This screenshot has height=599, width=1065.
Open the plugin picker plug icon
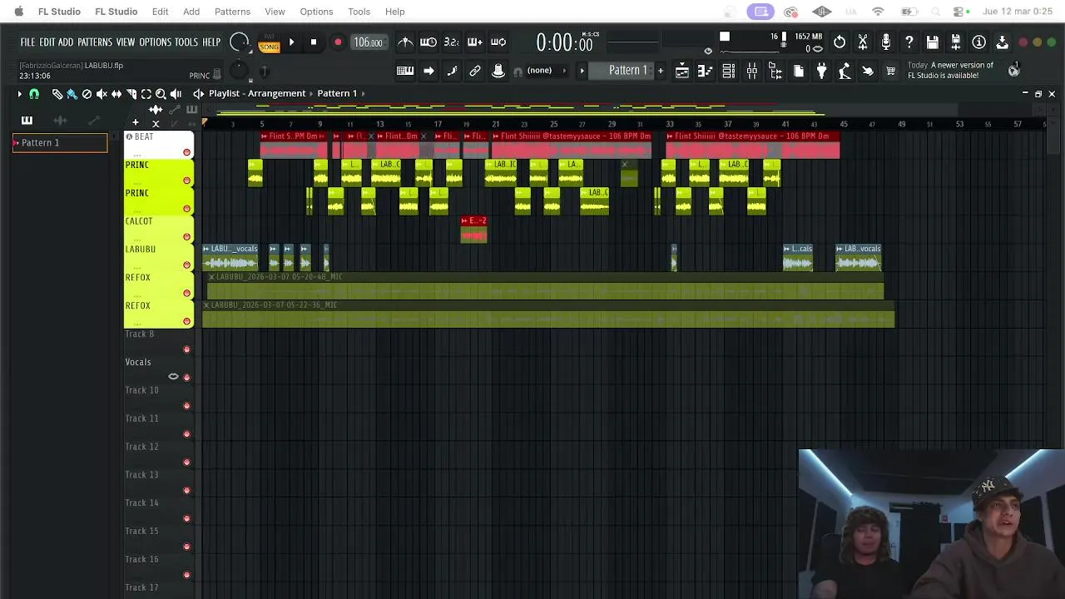[821, 71]
